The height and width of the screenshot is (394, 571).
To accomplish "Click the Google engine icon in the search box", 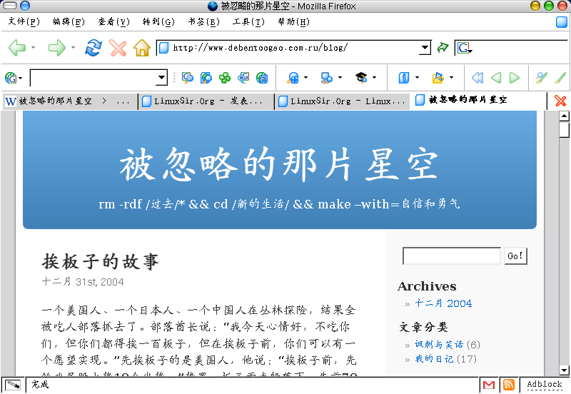I will click(x=463, y=48).
